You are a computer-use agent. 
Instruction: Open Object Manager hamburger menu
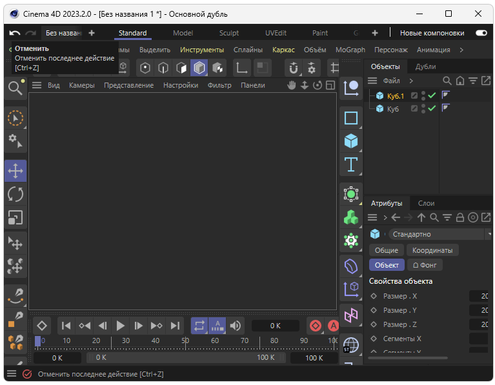tap(372, 81)
